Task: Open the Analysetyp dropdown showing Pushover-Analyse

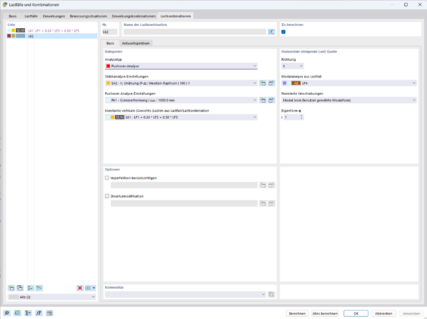Action: (x=181, y=66)
